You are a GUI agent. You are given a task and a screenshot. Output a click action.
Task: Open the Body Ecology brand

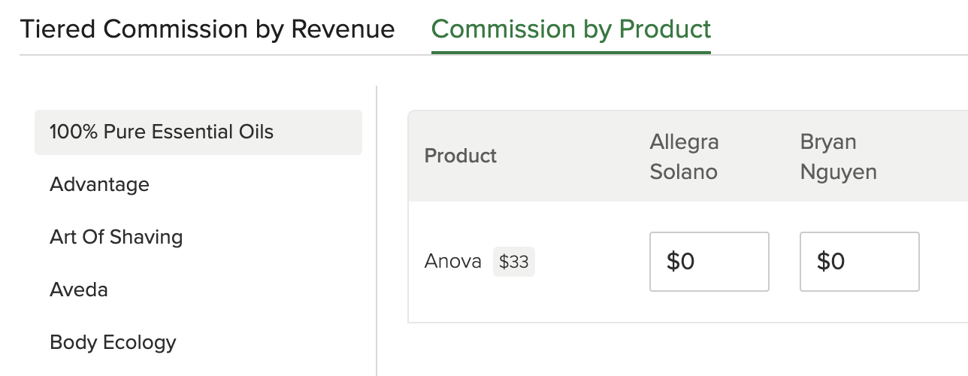click(x=113, y=343)
